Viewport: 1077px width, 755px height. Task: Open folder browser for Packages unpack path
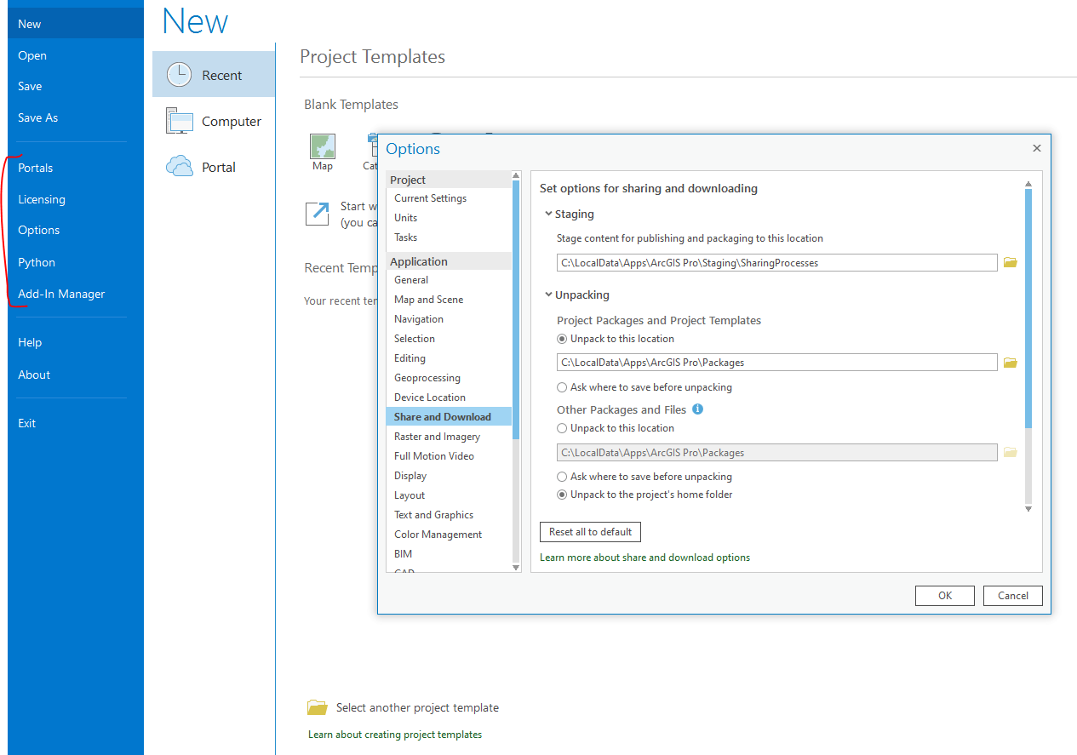(x=1011, y=362)
